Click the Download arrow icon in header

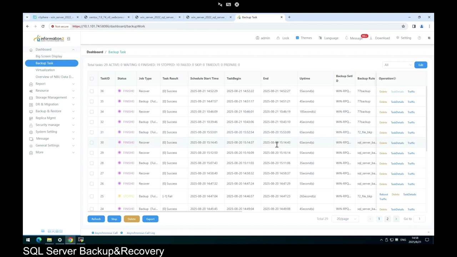point(371,38)
